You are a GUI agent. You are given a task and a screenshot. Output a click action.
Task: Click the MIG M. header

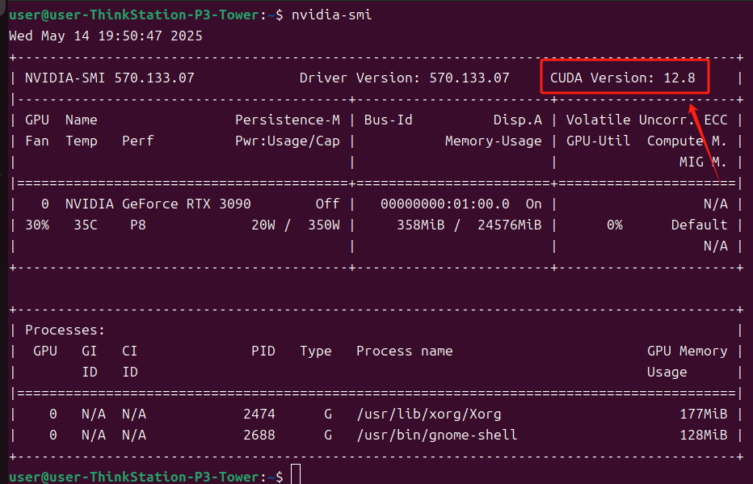(x=703, y=162)
